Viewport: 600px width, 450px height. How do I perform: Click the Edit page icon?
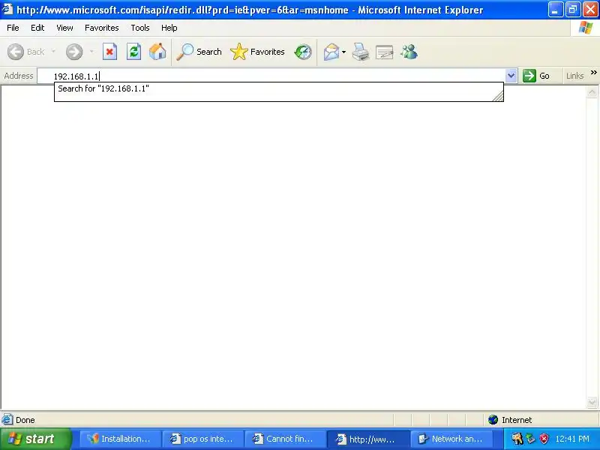[385, 52]
